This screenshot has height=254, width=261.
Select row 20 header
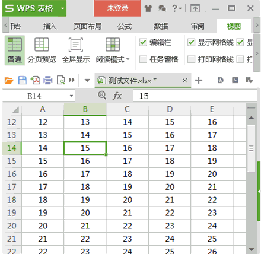click(x=12, y=226)
